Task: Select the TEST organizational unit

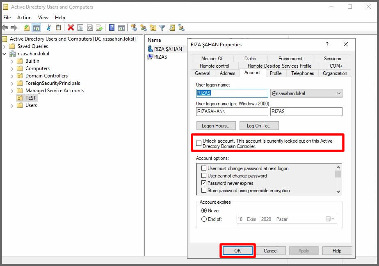Action: [27, 98]
